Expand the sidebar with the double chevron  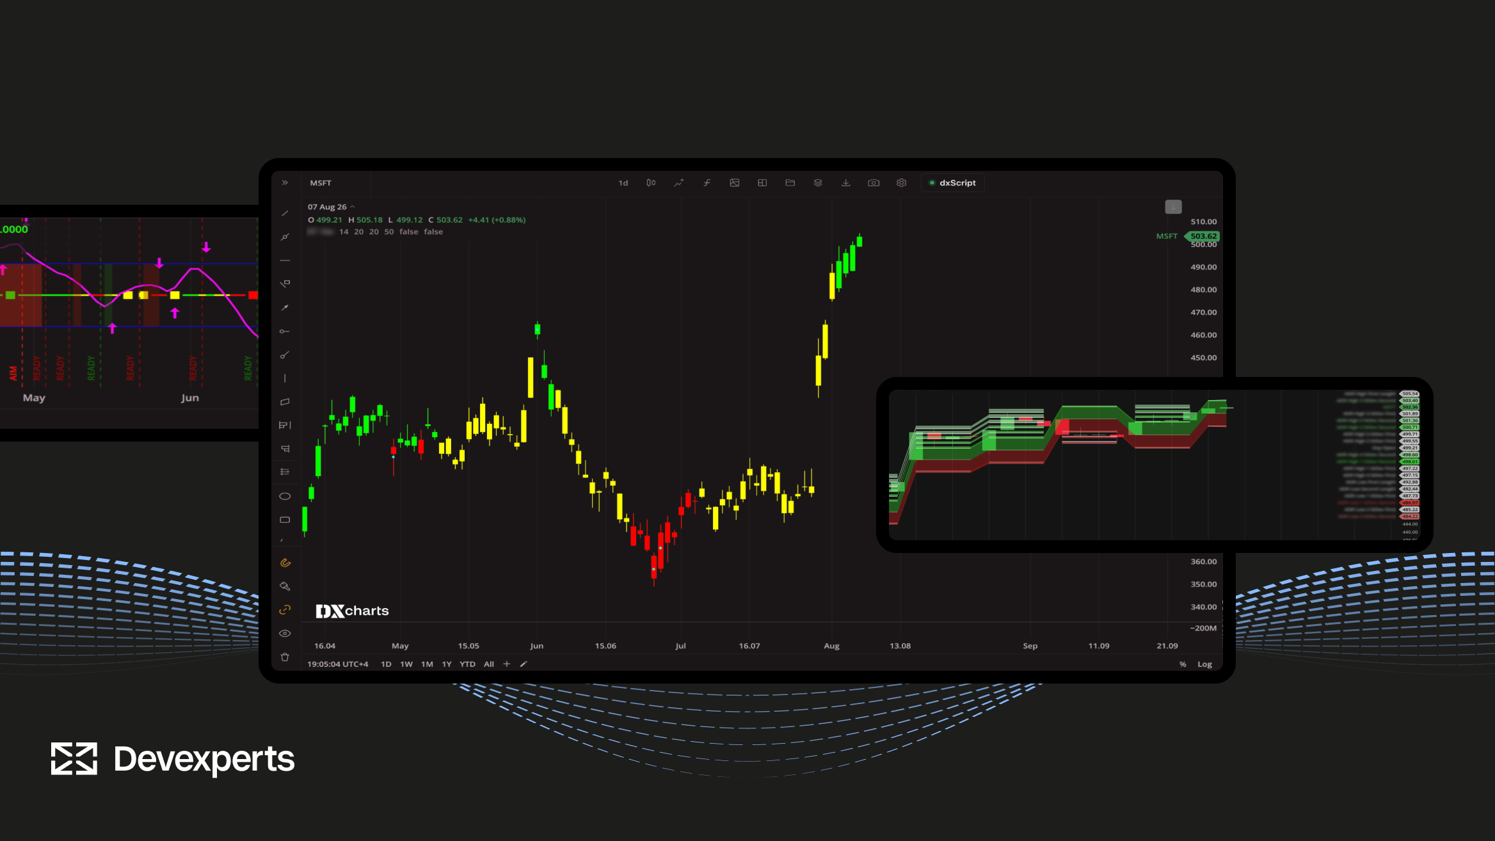pyautogui.click(x=285, y=183)
